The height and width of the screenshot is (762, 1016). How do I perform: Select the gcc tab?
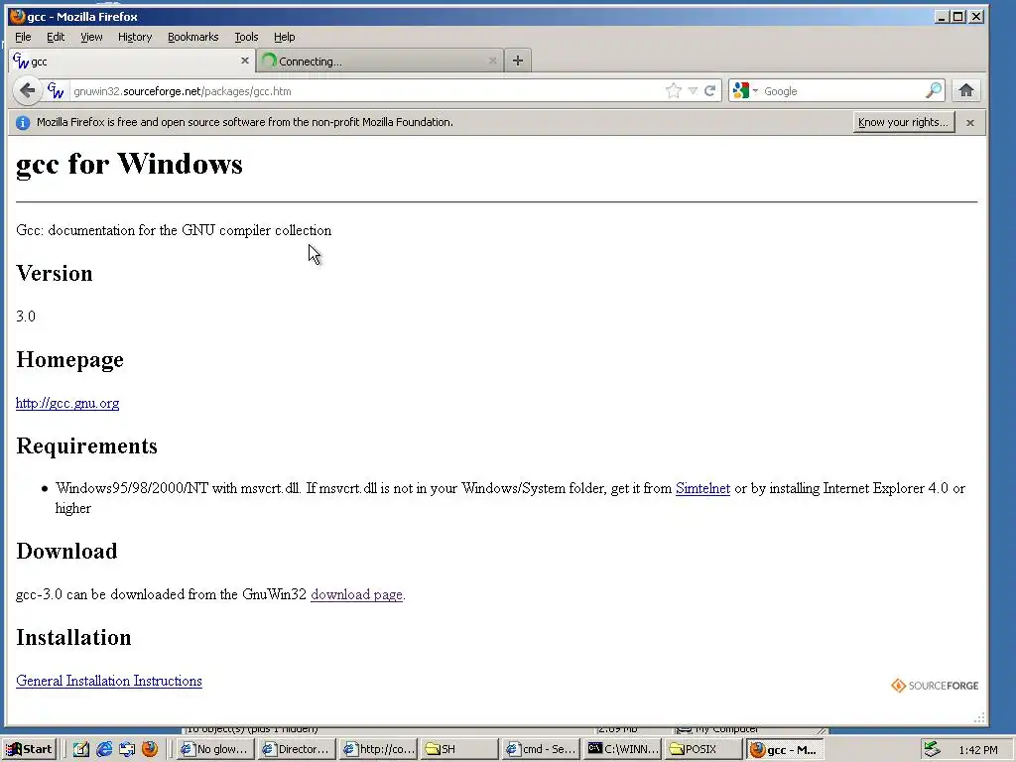(132, 61)
